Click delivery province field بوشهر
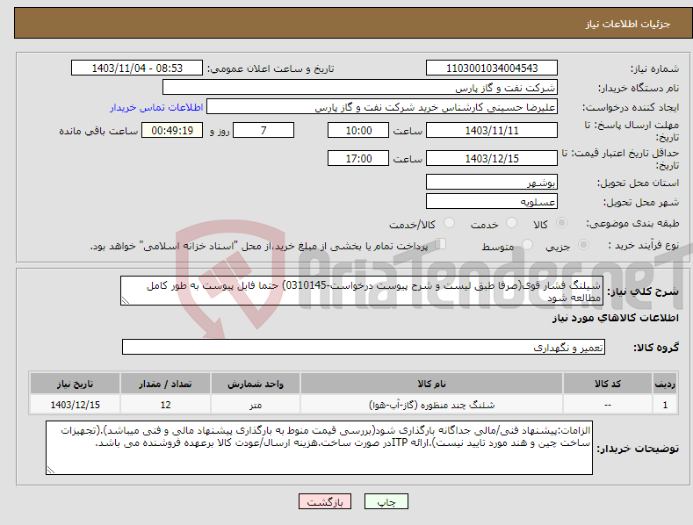 pyautogui.click(x=492, y=182)
